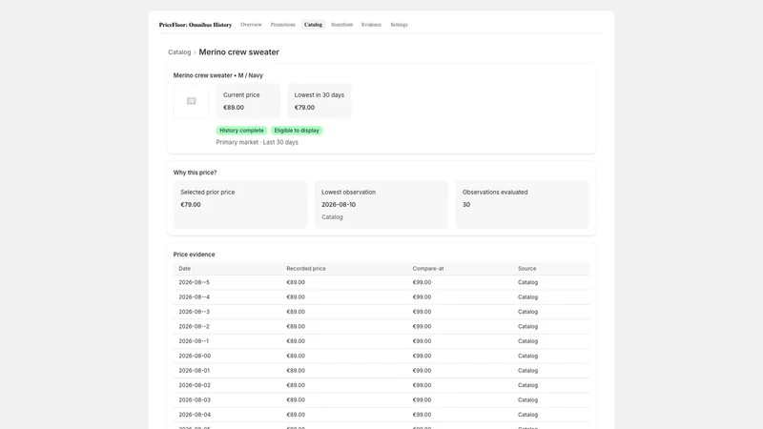
Task: Click the Primary market · Last 30 days text
Action: point(257,142)
